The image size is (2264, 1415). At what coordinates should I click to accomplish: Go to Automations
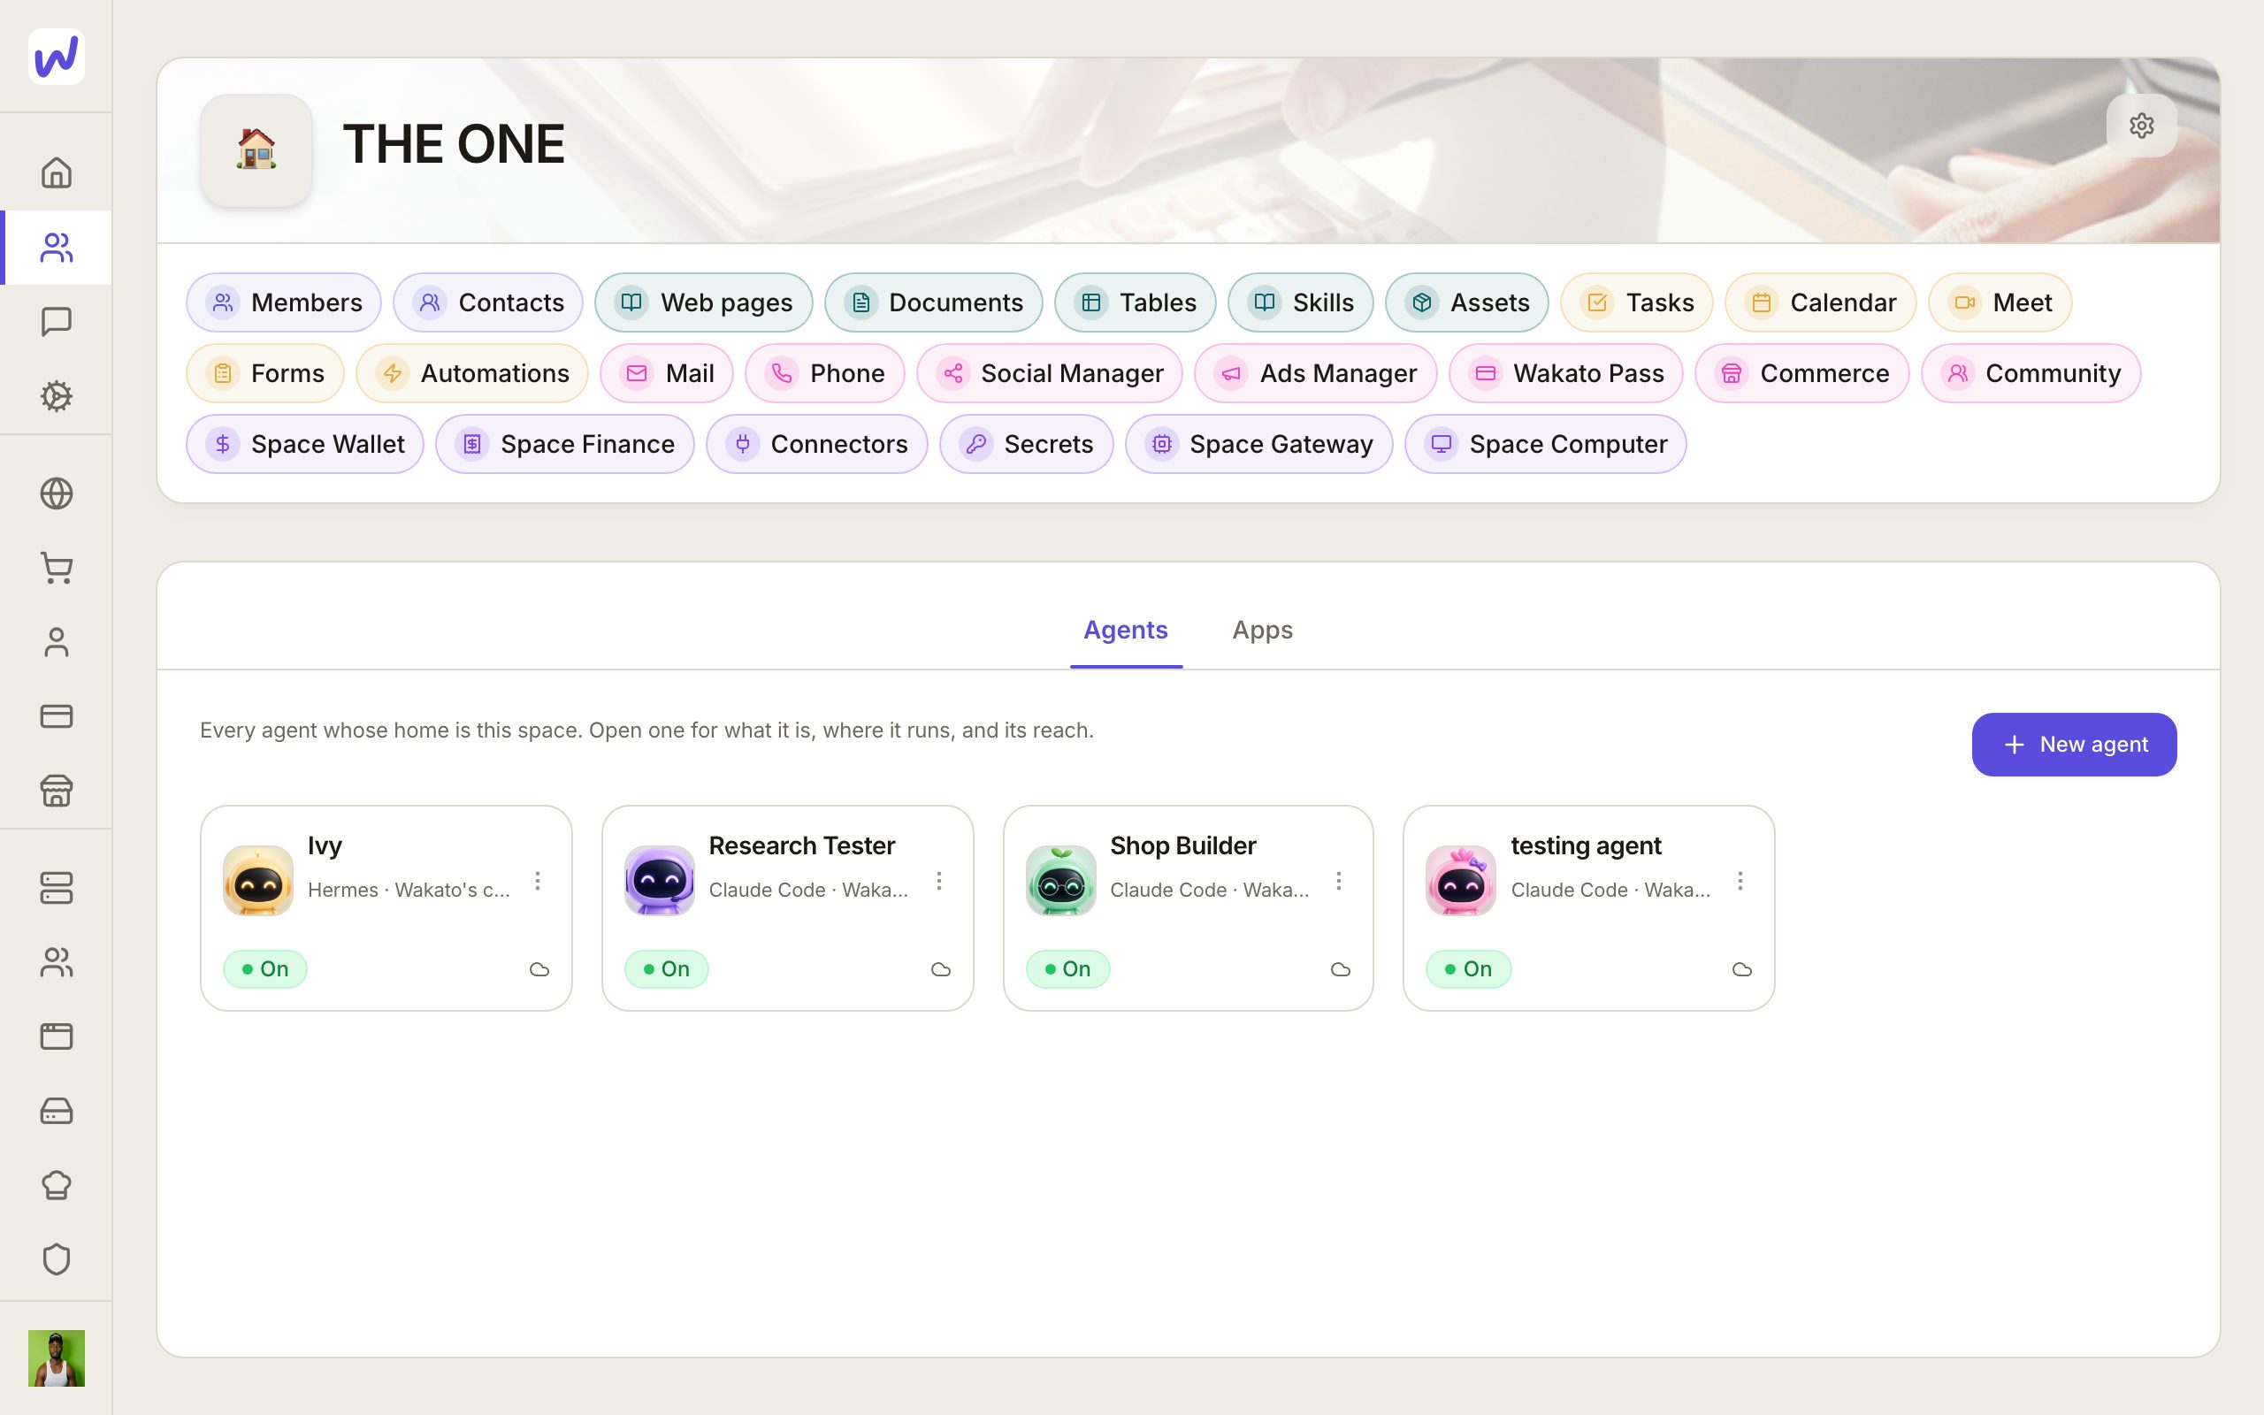click(x=472, y=373)
